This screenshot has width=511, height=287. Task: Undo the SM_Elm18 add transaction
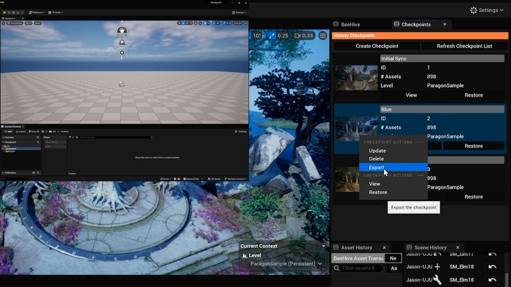coord(492,267)
